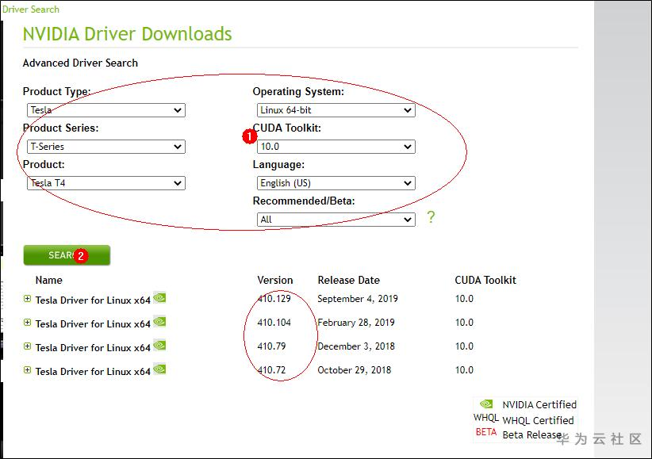This screenshot has width=652, height=459.
Task: Click the CUDA Toolkit 10.0 value in 410.129 row
Action: 464,299
